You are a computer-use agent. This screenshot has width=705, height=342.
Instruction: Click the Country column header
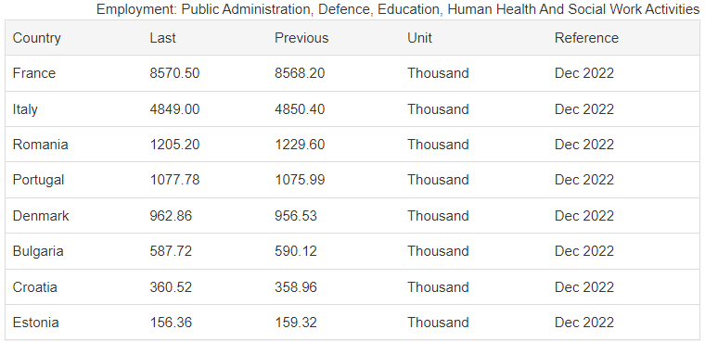(x=36, y=38)
